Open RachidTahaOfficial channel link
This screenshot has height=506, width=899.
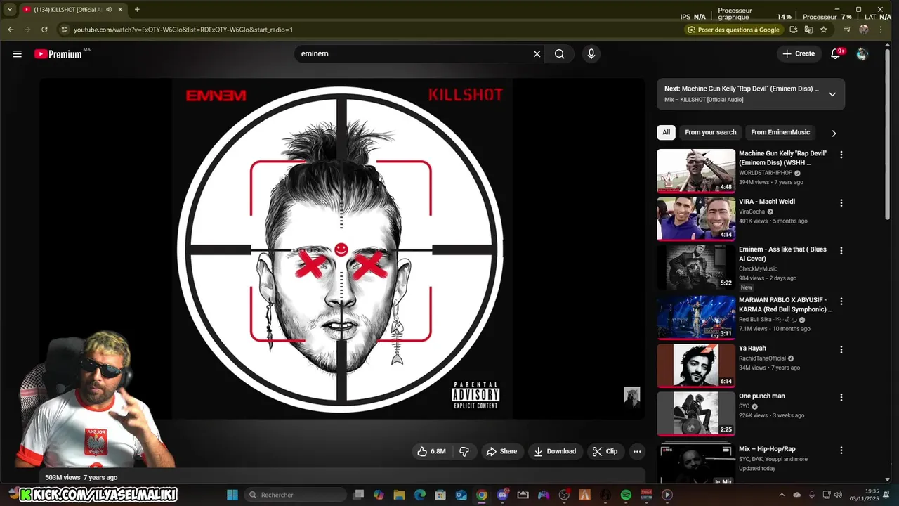(x=762, y=358)
